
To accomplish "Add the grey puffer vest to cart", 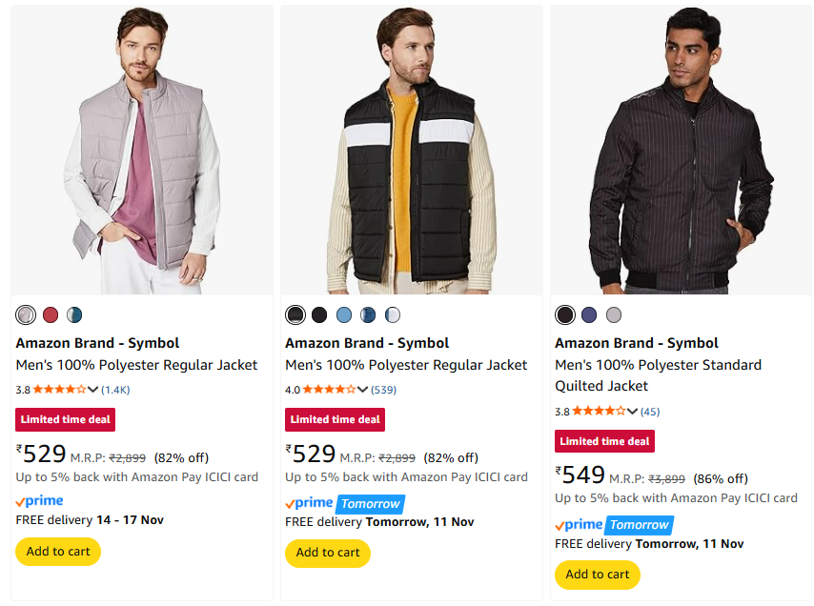I will pyautogui.click(x=58, y=552).
